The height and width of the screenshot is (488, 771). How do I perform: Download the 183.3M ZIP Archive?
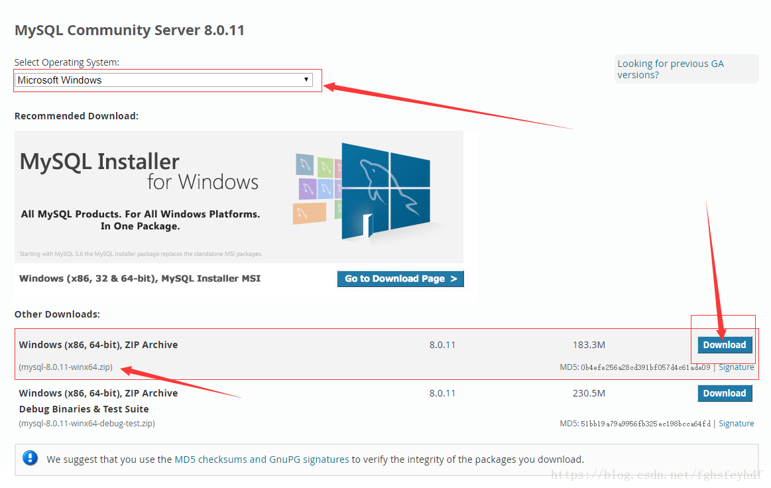point(725,345)
